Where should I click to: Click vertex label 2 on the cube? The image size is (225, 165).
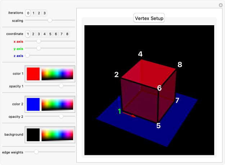pos(116,75)
